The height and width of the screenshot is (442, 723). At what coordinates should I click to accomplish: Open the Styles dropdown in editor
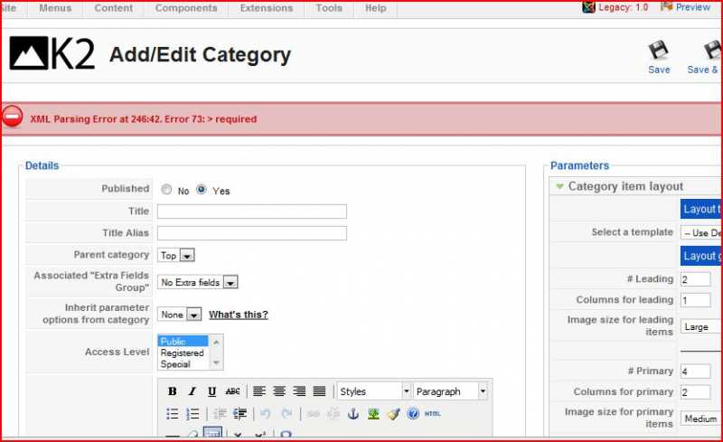coord(374,391)
